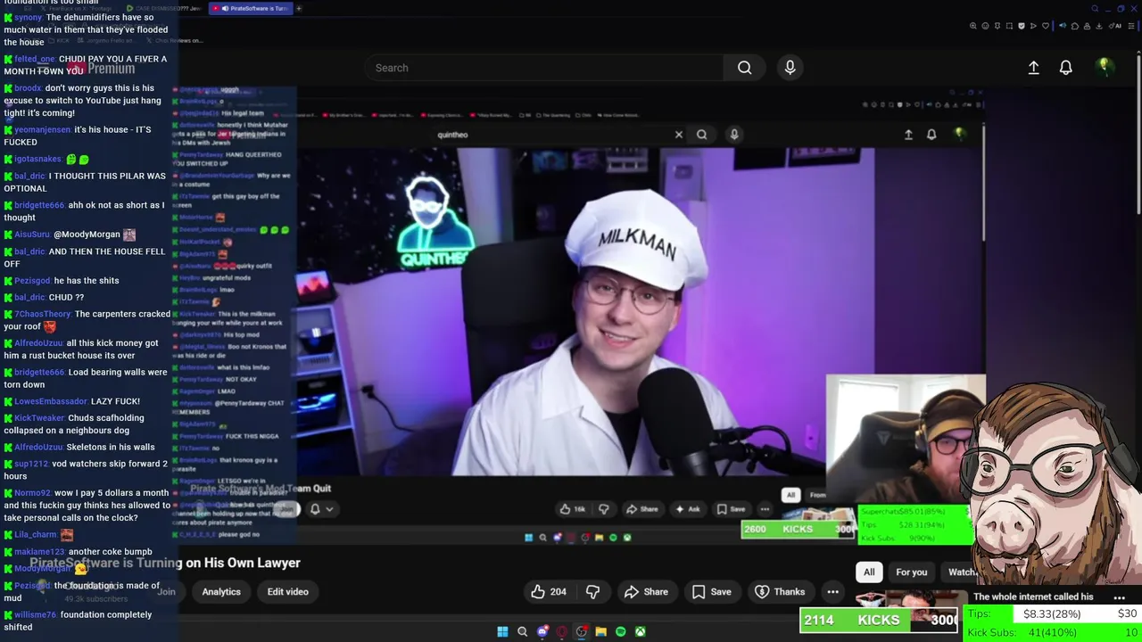Open the Discord icon in the taskbar
The image size is (1142, 642).
pyautogui.click(x=542, y=631)
